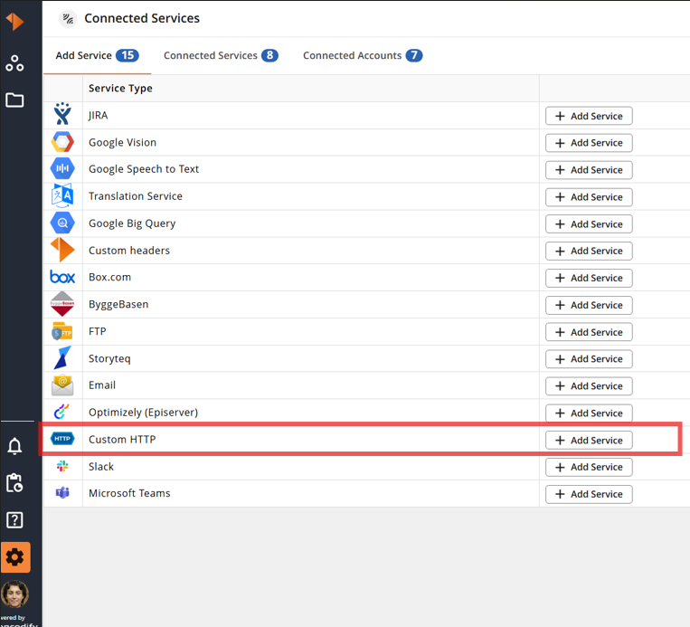
Task: Add the Google Speech to Text service
Action: tap(589, 170)
